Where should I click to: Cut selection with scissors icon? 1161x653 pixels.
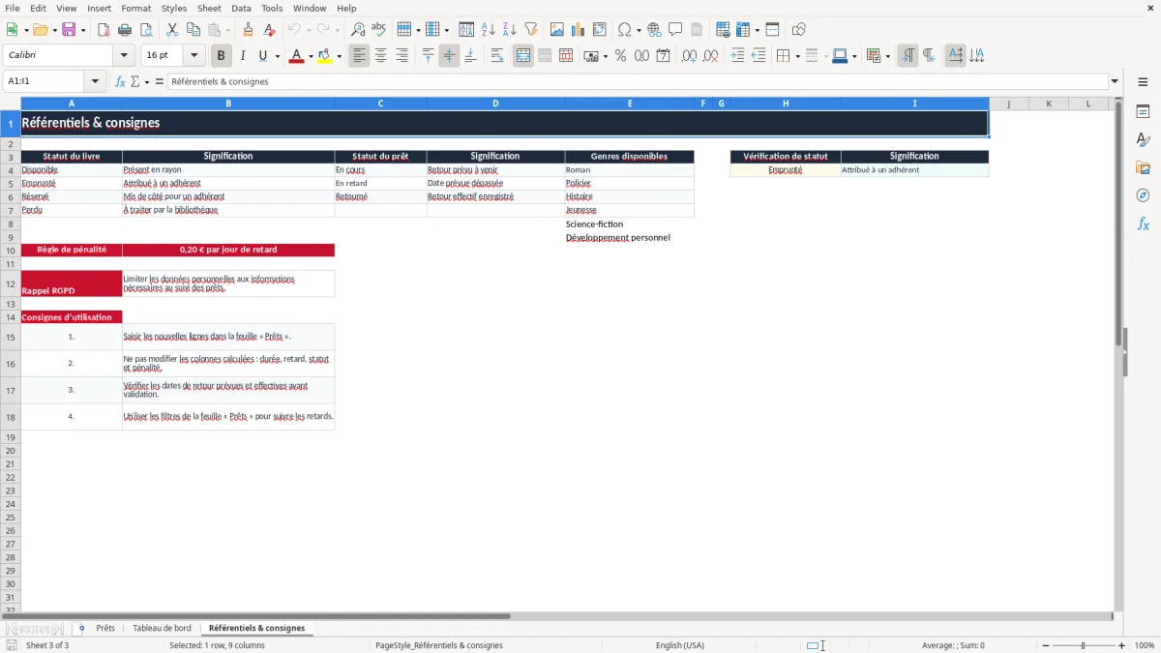[x=171, y=30]
